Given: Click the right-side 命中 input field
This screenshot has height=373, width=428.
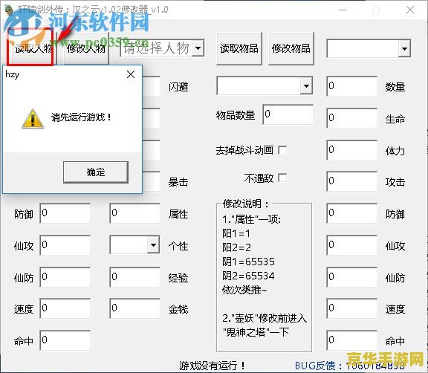Looking at the screenshot, I should [352, 340].
